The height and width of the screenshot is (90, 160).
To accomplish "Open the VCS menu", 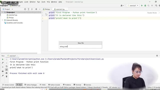I will [x=48, y=2].
